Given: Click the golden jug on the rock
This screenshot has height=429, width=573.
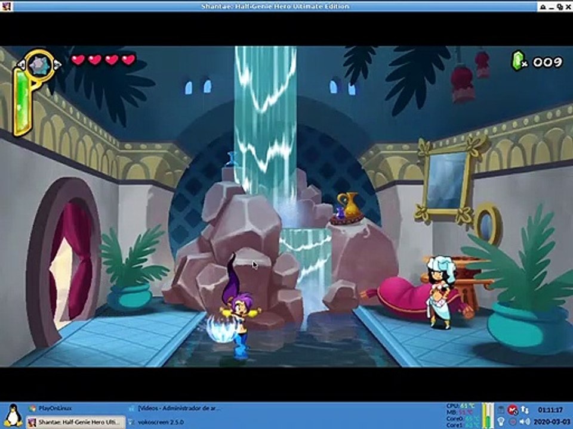Looking at the screenshot, I should click(349, 205).
